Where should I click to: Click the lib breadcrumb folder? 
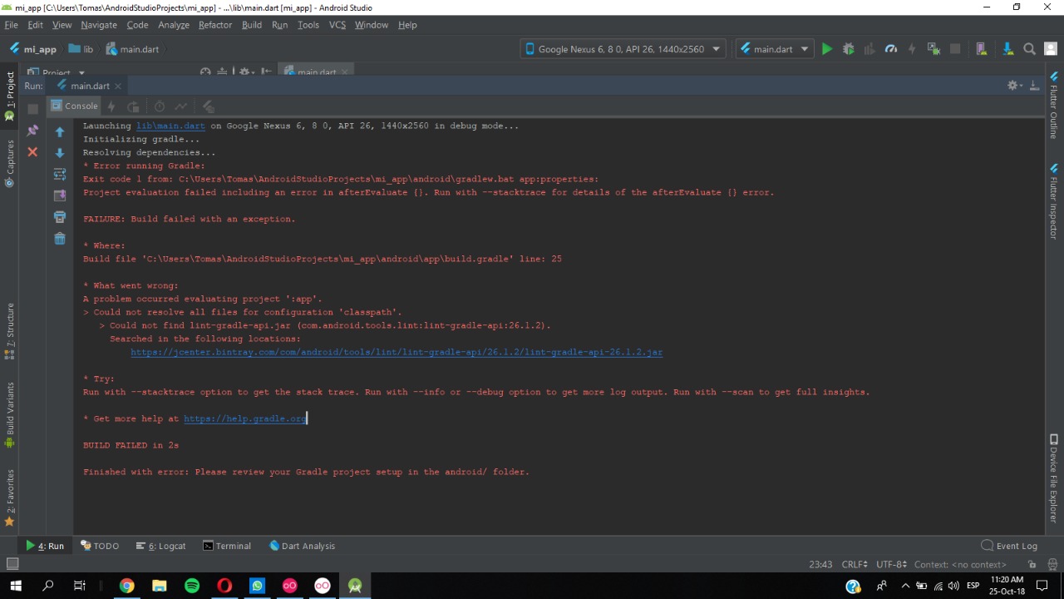(81, 49)
